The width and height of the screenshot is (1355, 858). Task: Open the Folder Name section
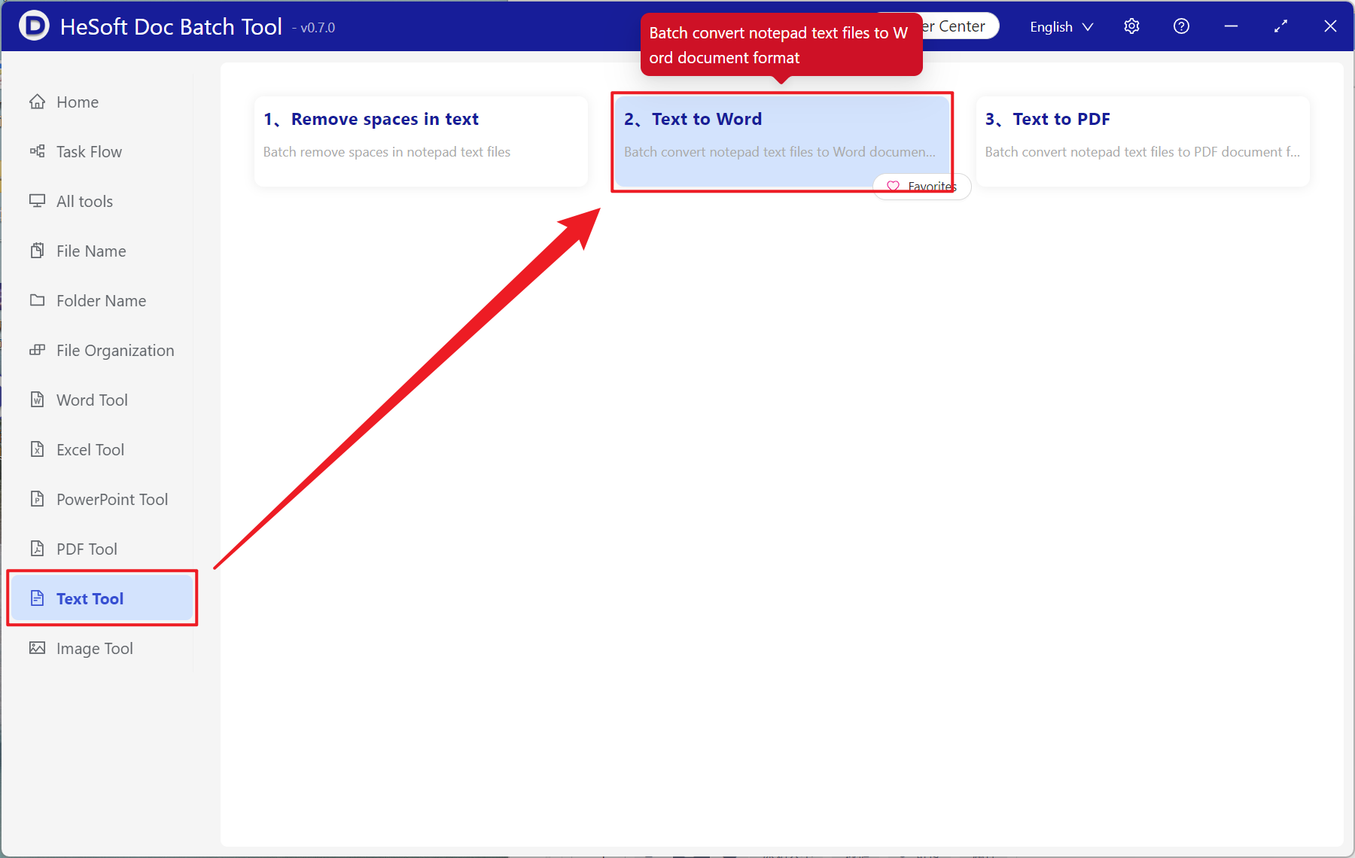point(102,300)
